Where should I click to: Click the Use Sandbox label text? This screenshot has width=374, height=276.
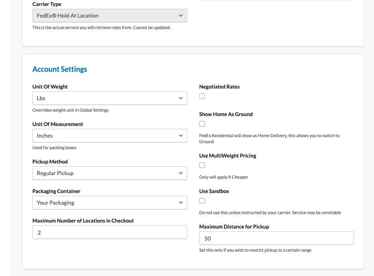tap(214, 191)
